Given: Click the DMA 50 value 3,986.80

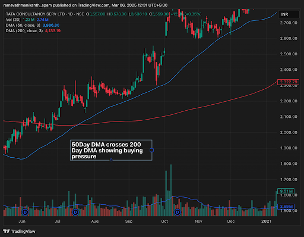Looking at the screenshot, I should tap(51, 25).
